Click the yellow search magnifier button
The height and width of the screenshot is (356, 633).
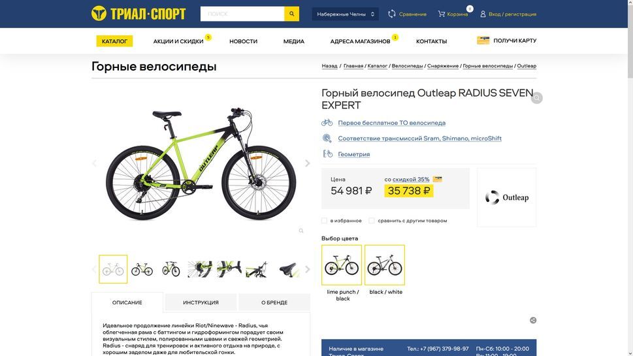click(x=291, y=14)
